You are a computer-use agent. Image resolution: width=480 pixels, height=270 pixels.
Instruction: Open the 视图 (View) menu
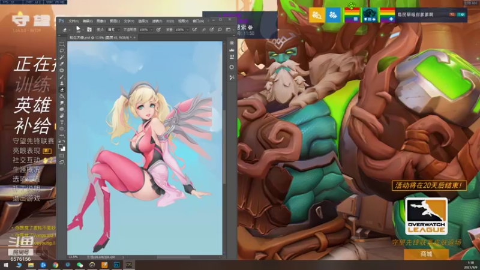coord(183,21)
